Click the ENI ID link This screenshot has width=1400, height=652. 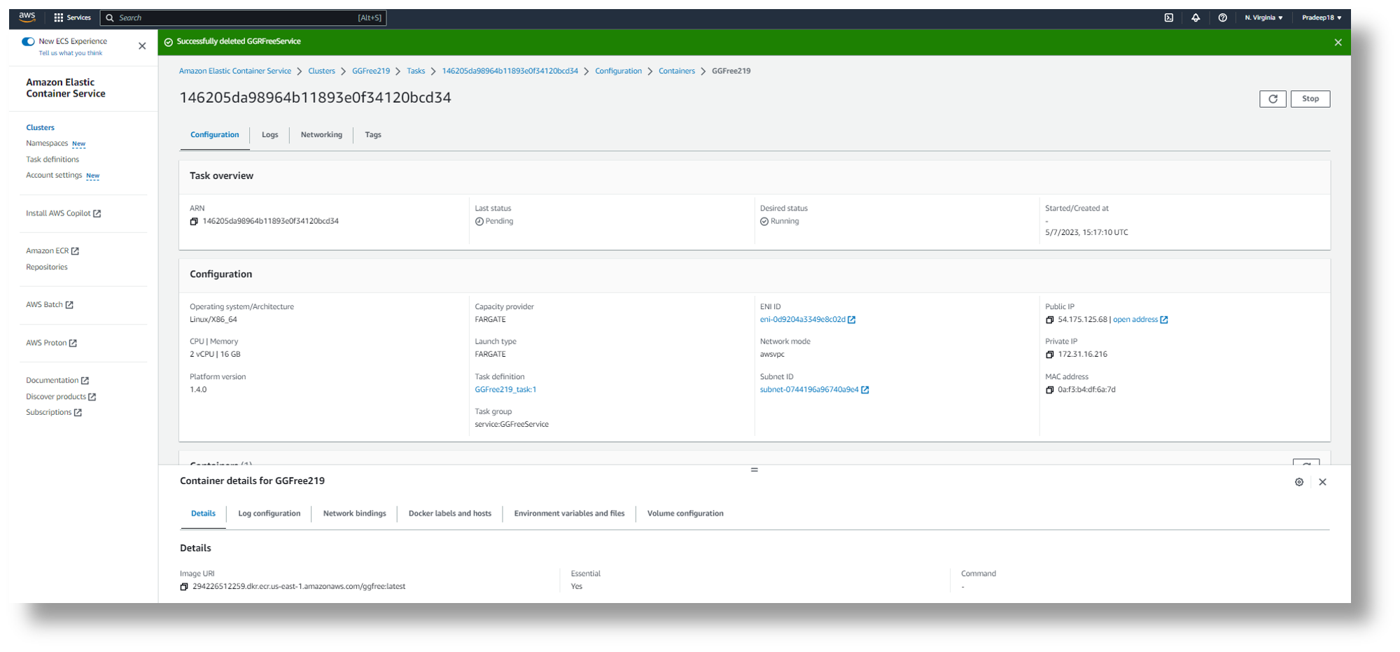tap(802, 320)
